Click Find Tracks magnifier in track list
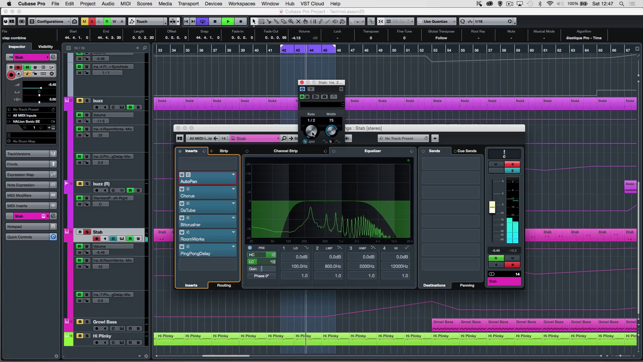 coord(145,48)
